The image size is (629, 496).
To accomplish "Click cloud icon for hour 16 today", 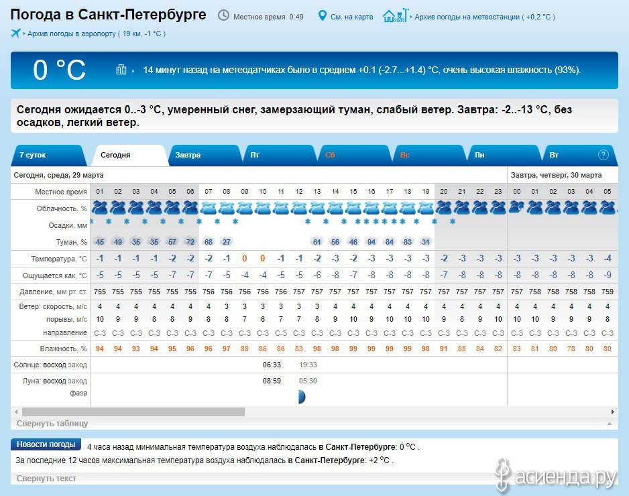I will 371,208.
